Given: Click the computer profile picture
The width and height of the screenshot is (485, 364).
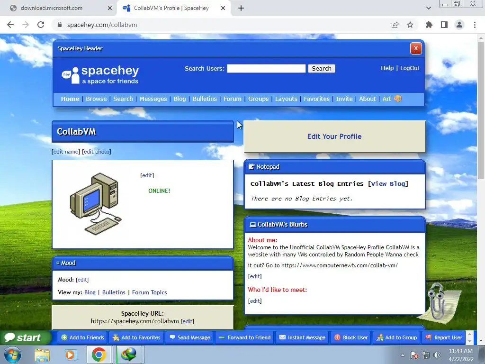Looking at the screenshot, I should pos(96,204).
